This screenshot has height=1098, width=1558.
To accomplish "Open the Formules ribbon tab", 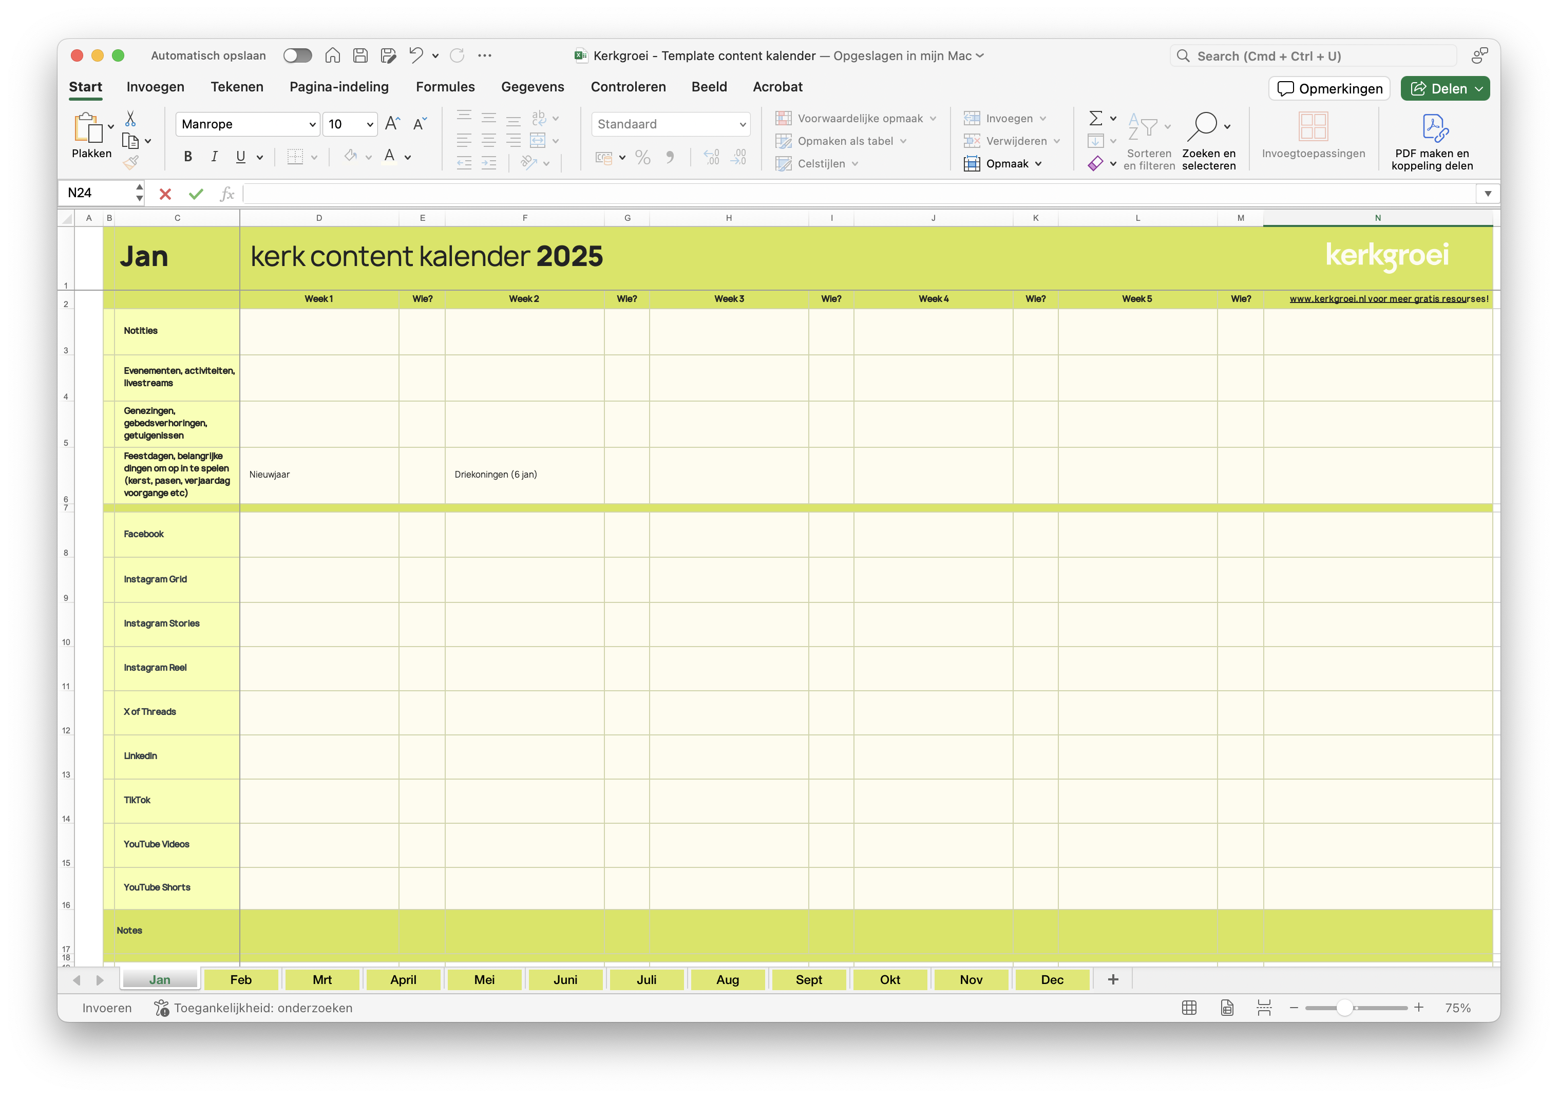I will click(445, 87).
